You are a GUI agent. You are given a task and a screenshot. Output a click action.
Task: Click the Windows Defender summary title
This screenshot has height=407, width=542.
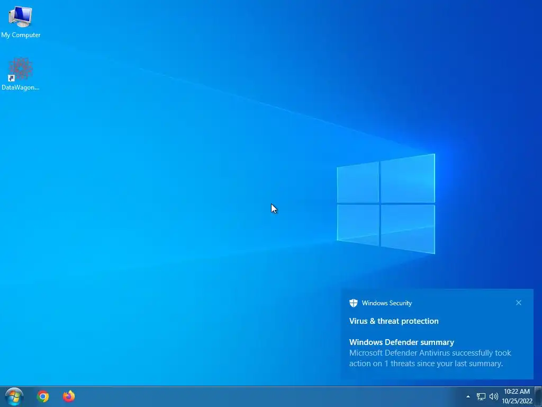[x=402, y=342]
